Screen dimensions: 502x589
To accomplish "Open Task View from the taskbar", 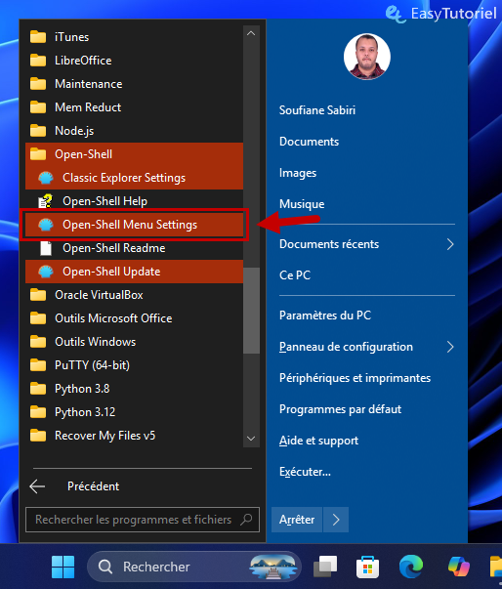I will click(x=325, y=567).
